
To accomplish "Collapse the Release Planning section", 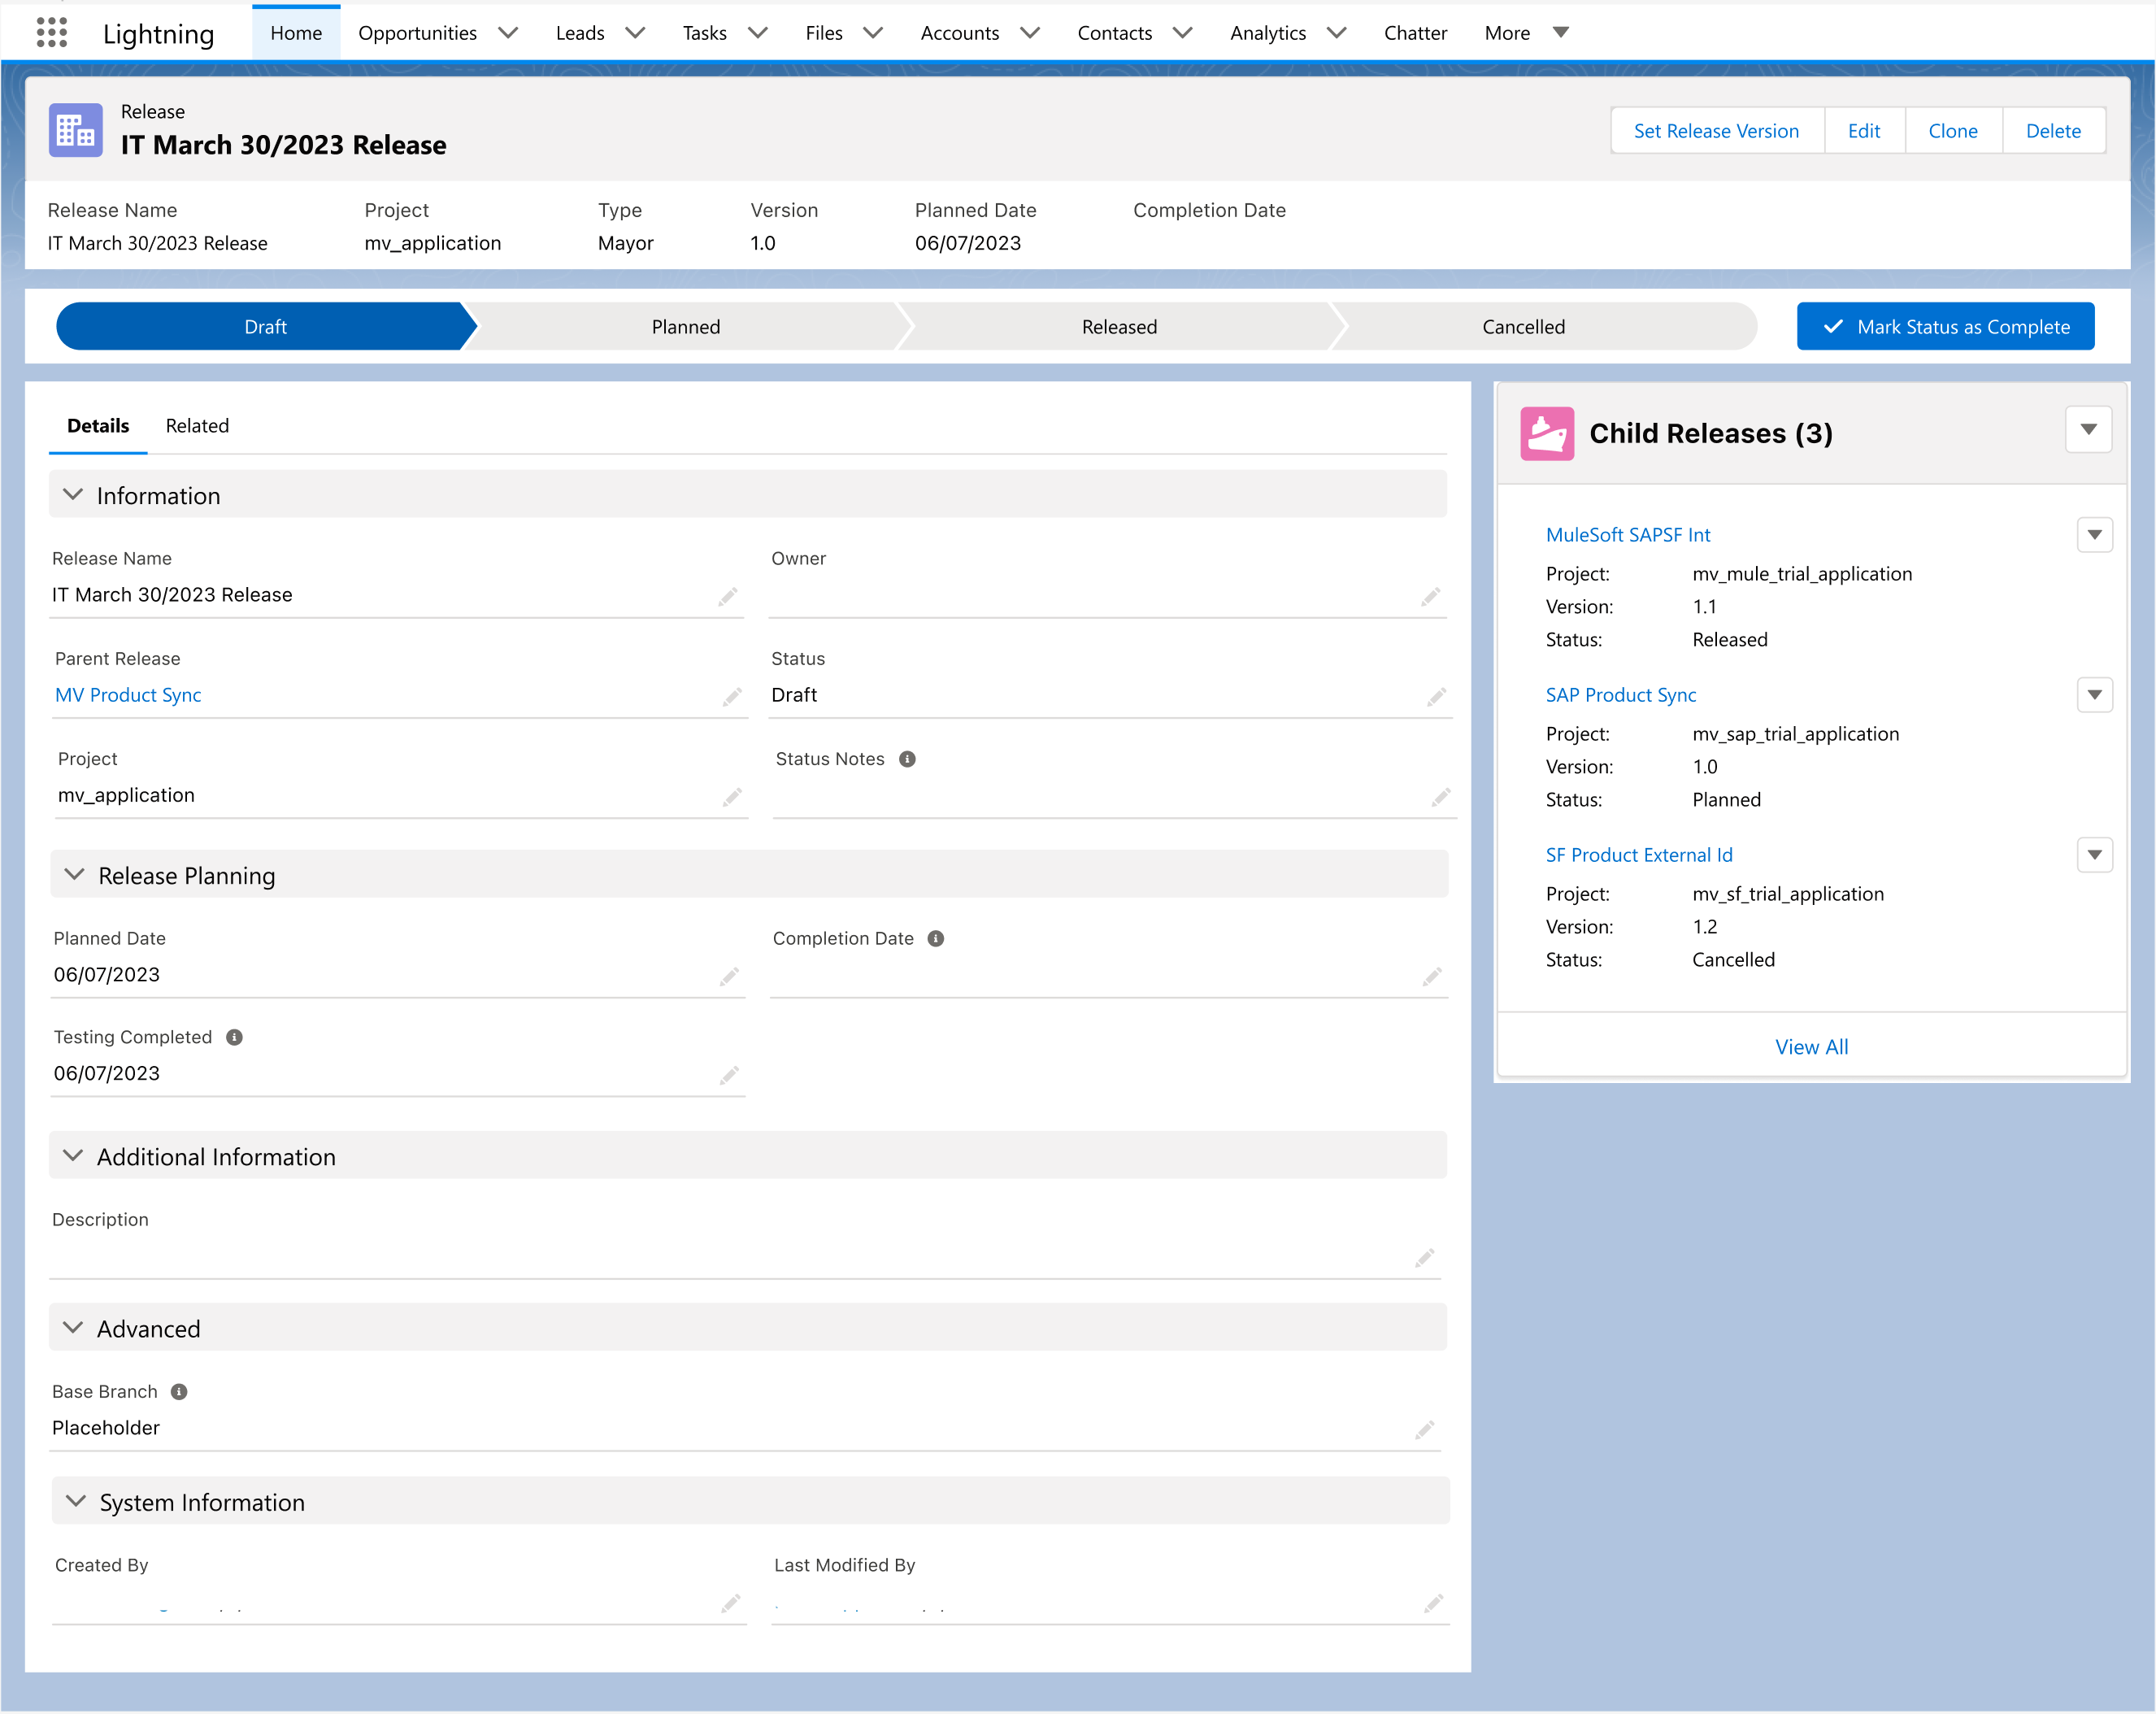I will click(x=74, y=875).
